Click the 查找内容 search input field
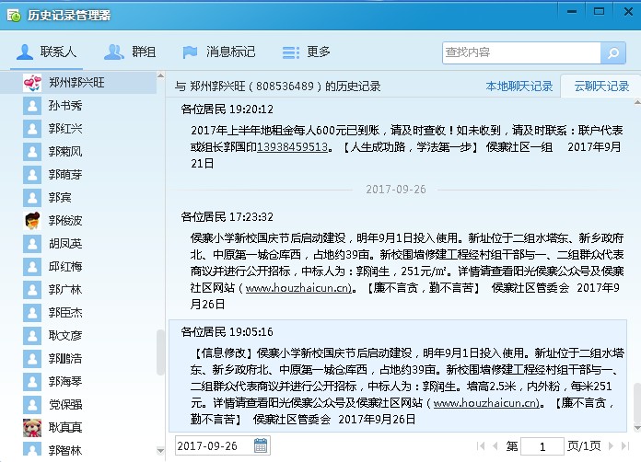The width and height of the screenshot is (641, 462). pyautogui.click(x=521, y=52)
